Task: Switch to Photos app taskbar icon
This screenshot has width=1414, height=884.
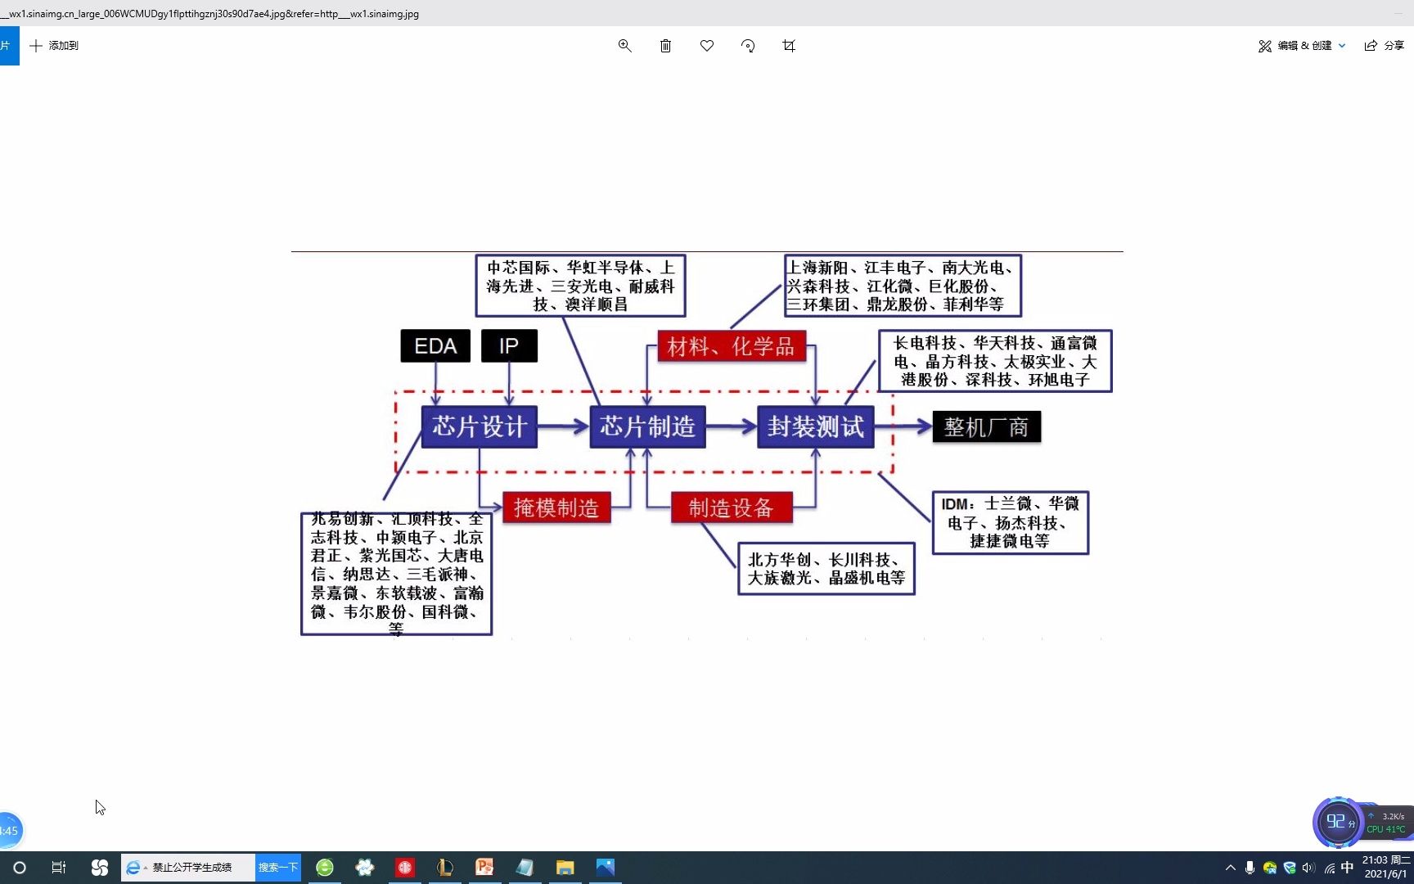Action: click(606, 868)
